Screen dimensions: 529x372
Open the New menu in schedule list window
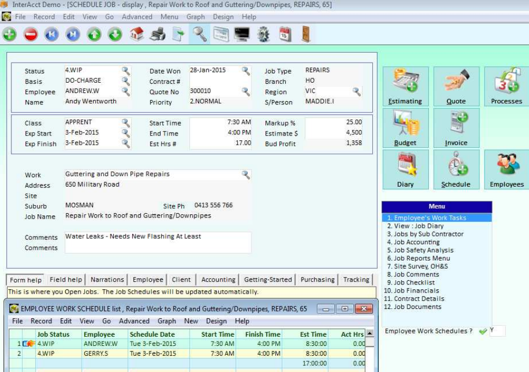[191, 321]
